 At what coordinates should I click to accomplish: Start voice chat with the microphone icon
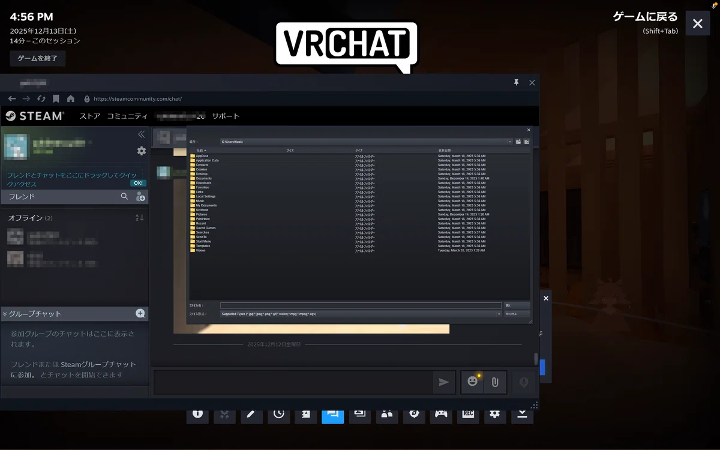pyautogui.click(x=524, y=382)
